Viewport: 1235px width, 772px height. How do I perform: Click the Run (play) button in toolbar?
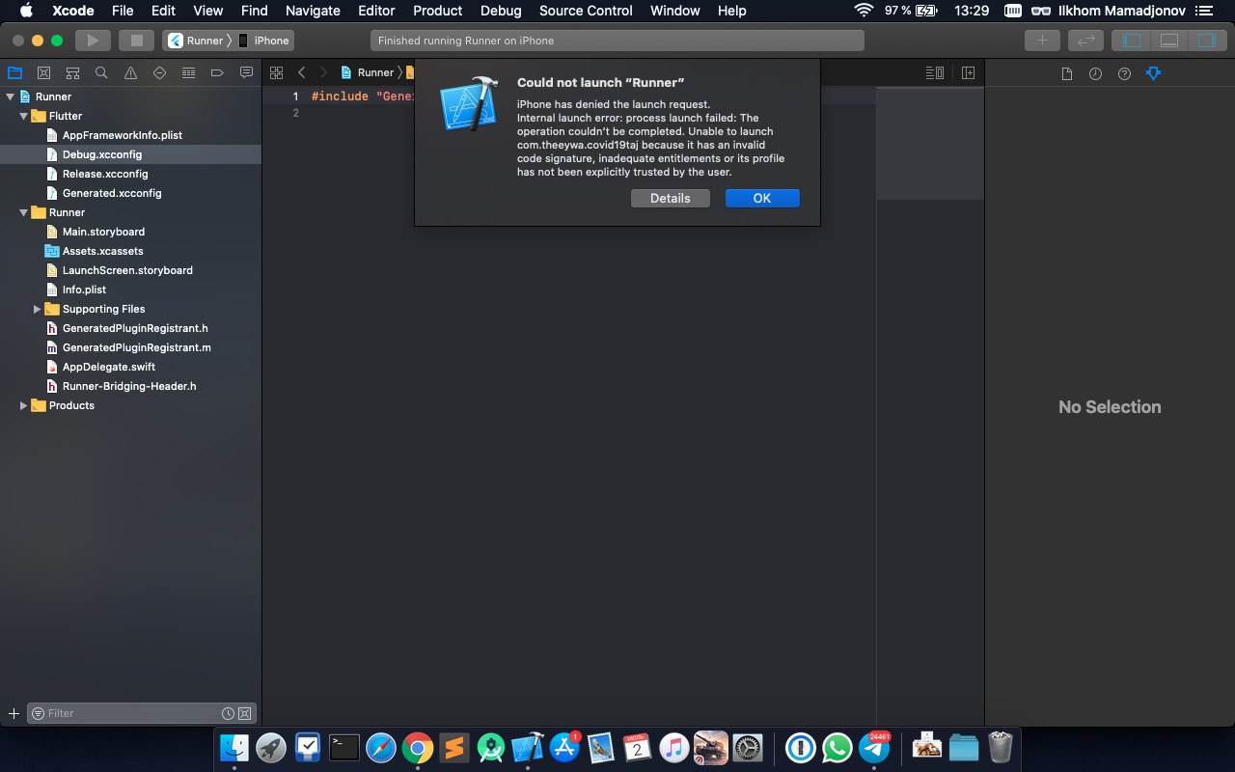coord(94,41)
